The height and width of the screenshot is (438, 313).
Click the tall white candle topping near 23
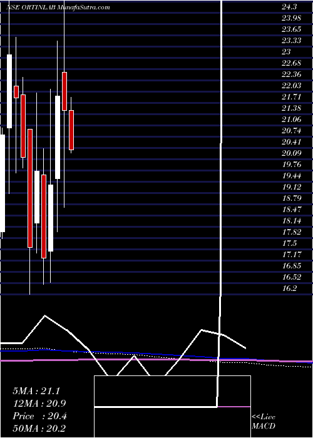pos(9,91)
